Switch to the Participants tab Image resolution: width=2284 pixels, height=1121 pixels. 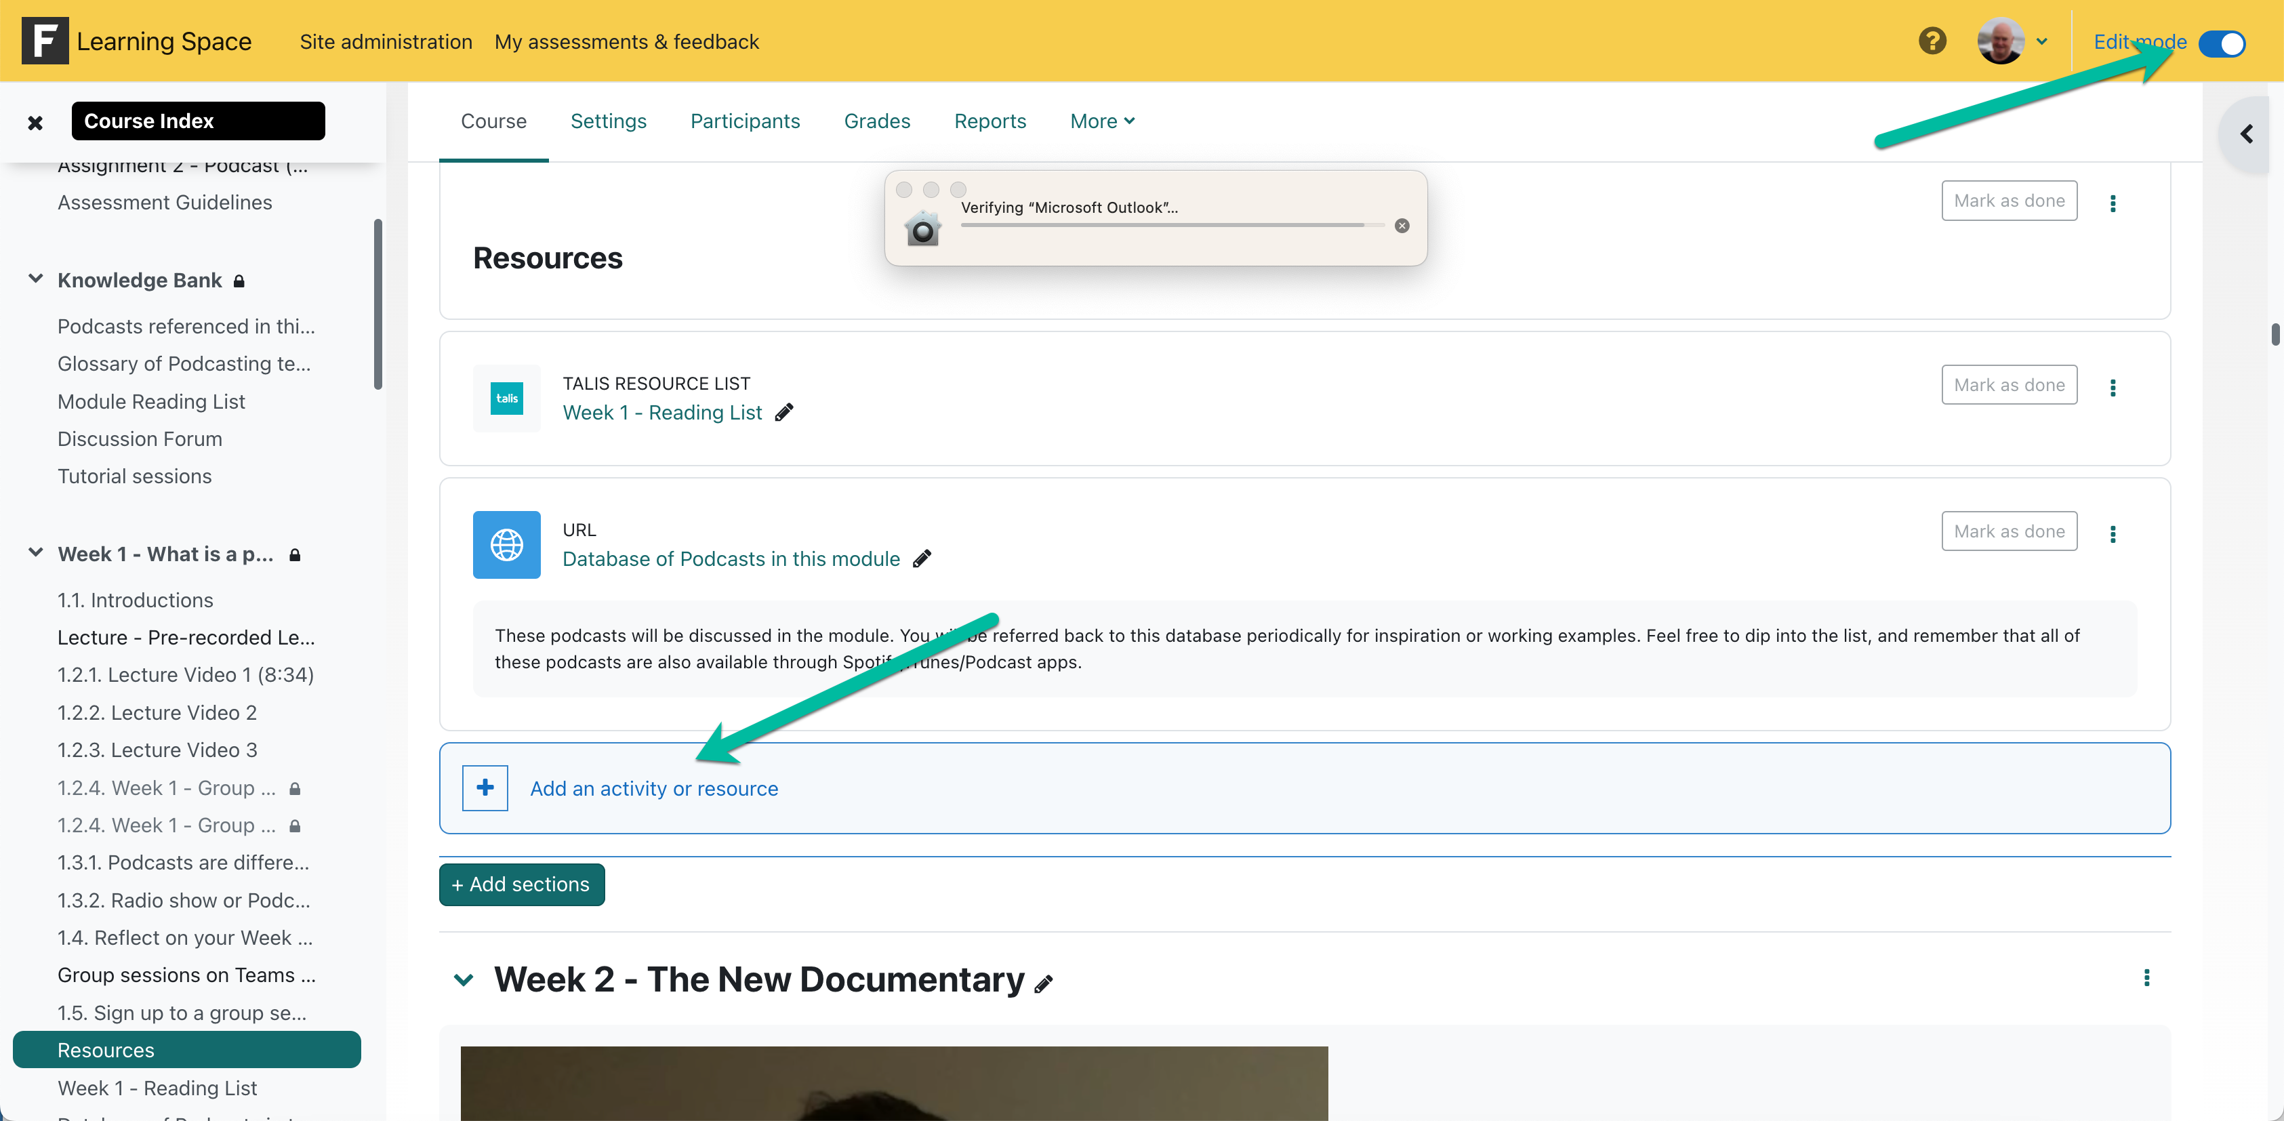(x=745, y=121)
